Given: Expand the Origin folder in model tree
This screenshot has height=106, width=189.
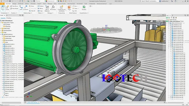Looking at the screenshot, I should [1, 32].
